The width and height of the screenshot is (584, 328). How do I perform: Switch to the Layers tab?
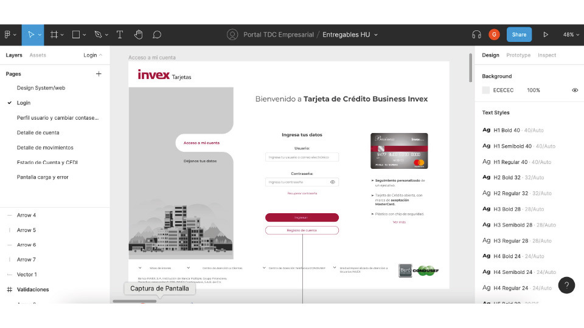coord(14,55)
